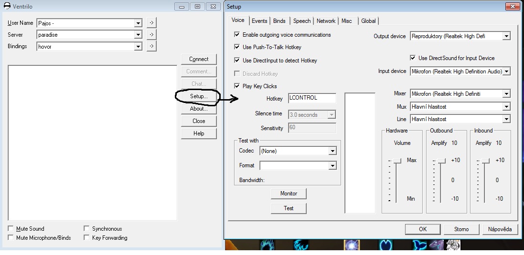
Task: Open the Mixer dropdown
Action: pos(506,94)
